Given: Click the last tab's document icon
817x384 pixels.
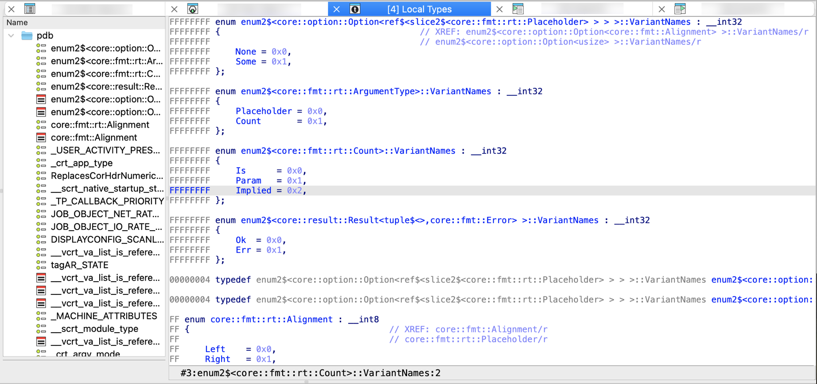Looking at the screenshot, I should (x=680, y=9).
